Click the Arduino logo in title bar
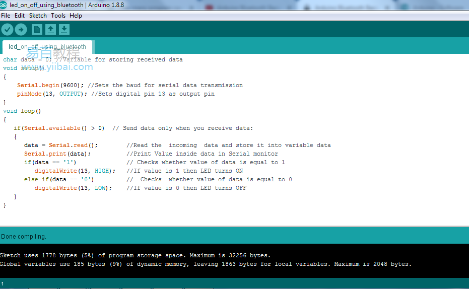This screenshot has height=289, width=469. [x=4, y=5]
